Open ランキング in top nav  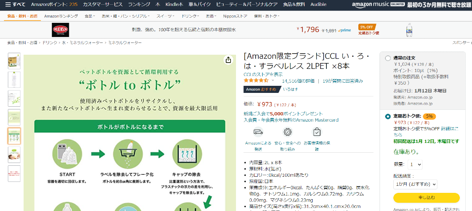[139, 4]
